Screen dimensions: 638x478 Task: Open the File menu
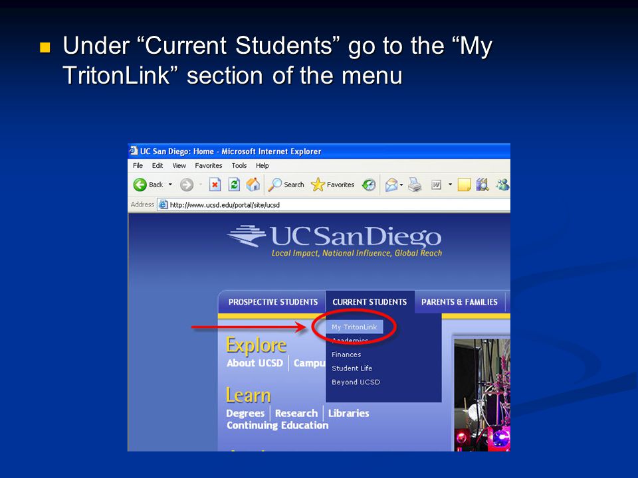[138, 165]
